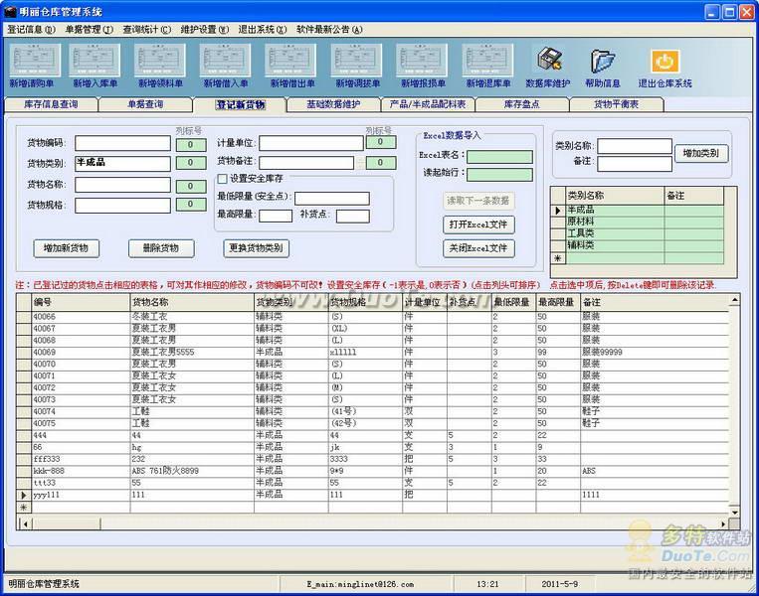Click the 2011-5-9 date in status bar
Viewport: 759px width, 596px height.
[x=560, y=584]
